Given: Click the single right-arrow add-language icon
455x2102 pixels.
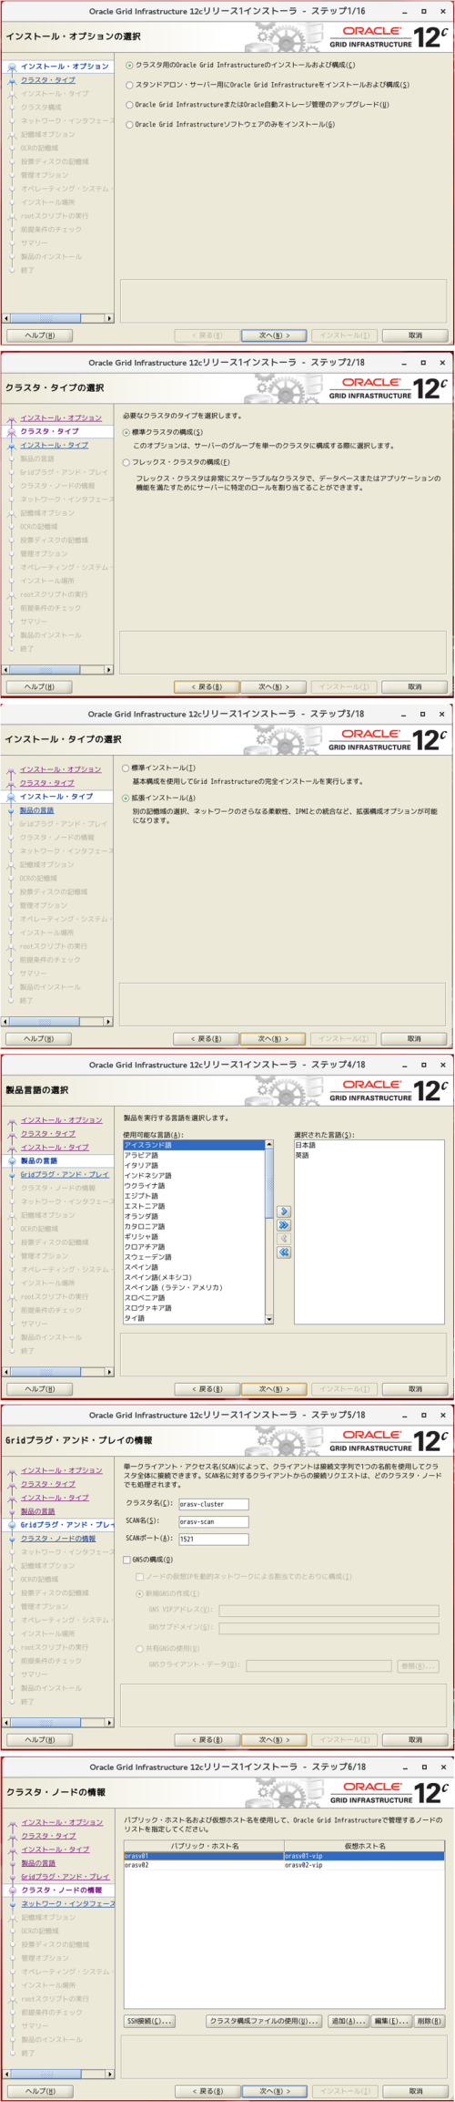Looking at the screenshot, I should pyautogui.click(x=284, y=1211).
